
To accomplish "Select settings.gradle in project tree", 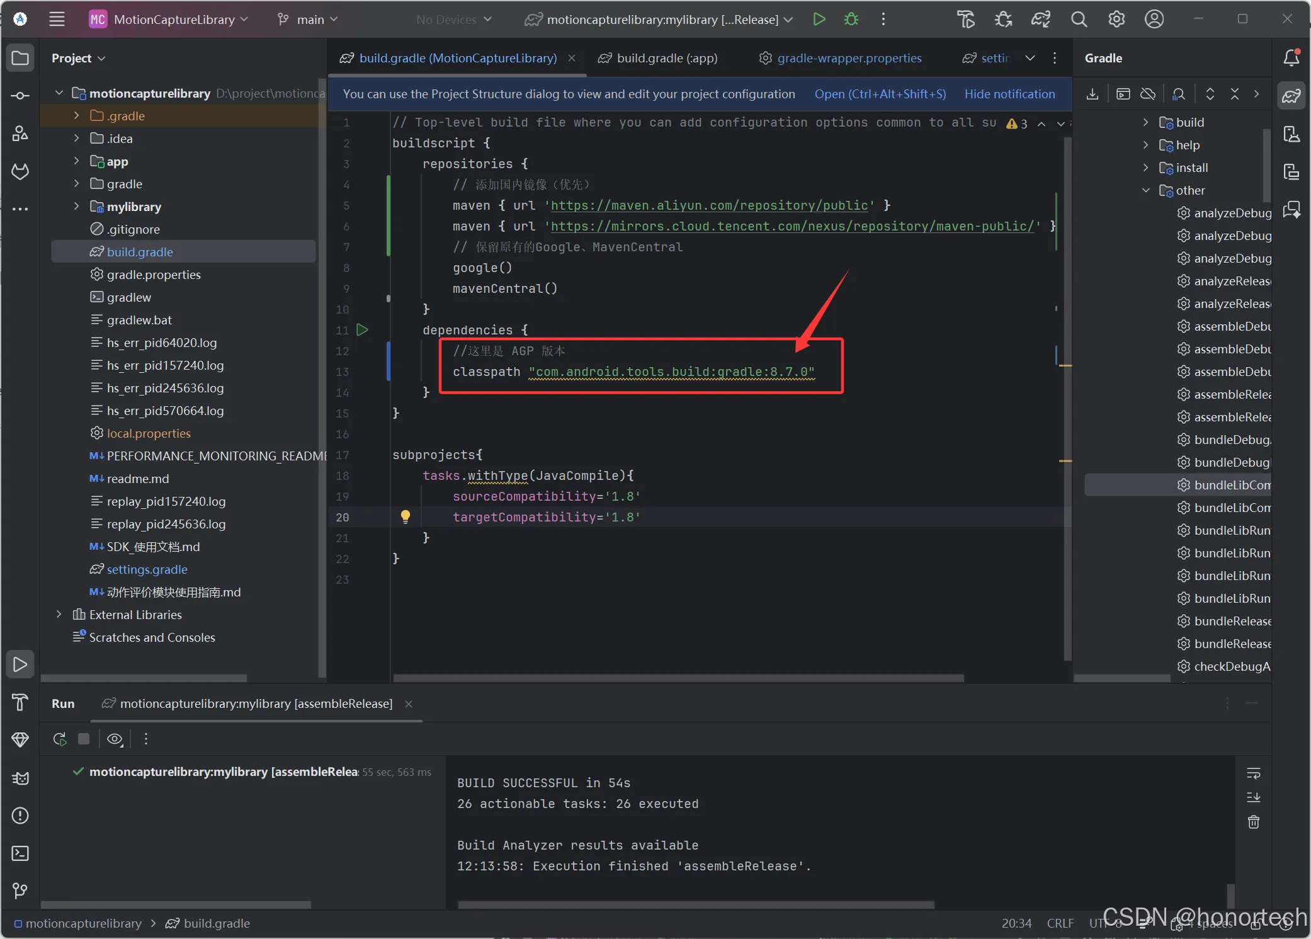I will [147, 569].
